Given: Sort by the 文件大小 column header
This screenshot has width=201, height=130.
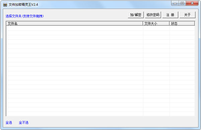Looking at the screenshot, I should coord(156,23).
